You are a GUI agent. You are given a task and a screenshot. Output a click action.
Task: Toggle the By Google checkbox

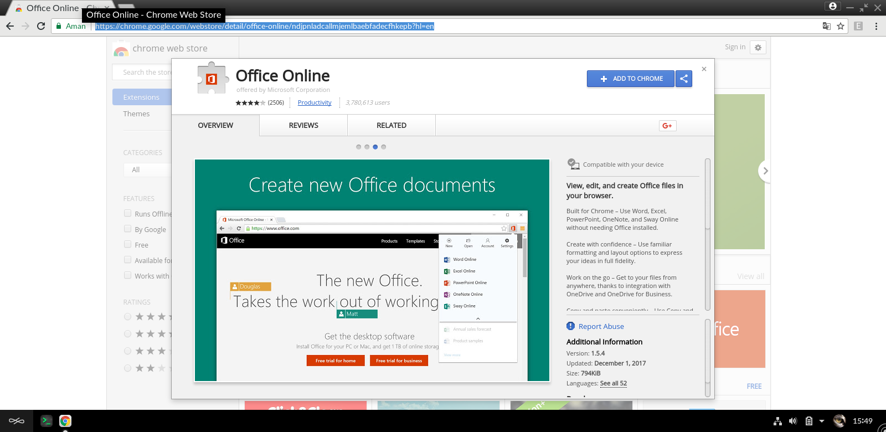(x=127, y=229)
